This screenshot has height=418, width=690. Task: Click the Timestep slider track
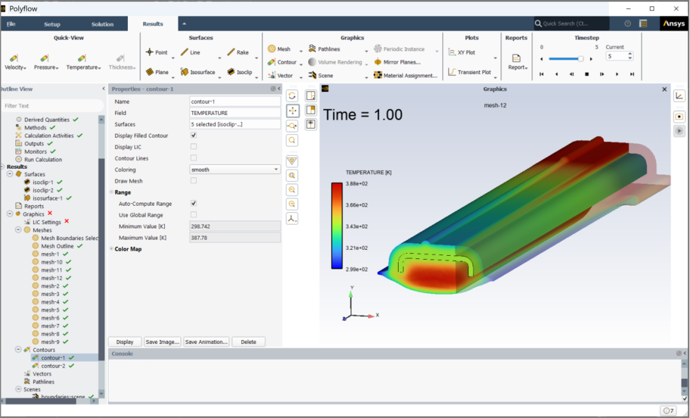point(566,59)
